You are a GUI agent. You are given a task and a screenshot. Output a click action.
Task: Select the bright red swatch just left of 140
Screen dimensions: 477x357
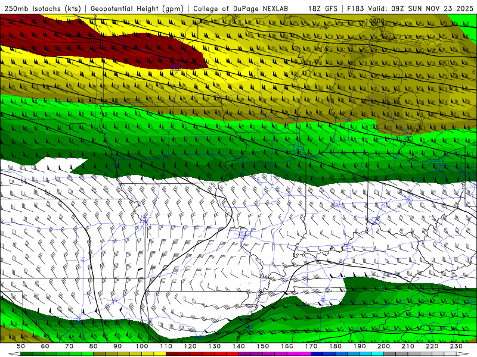click(x=233, y=354)
